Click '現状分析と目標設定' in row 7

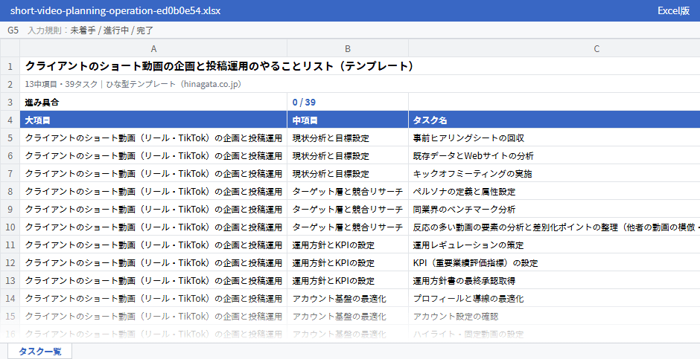[348, 173]
